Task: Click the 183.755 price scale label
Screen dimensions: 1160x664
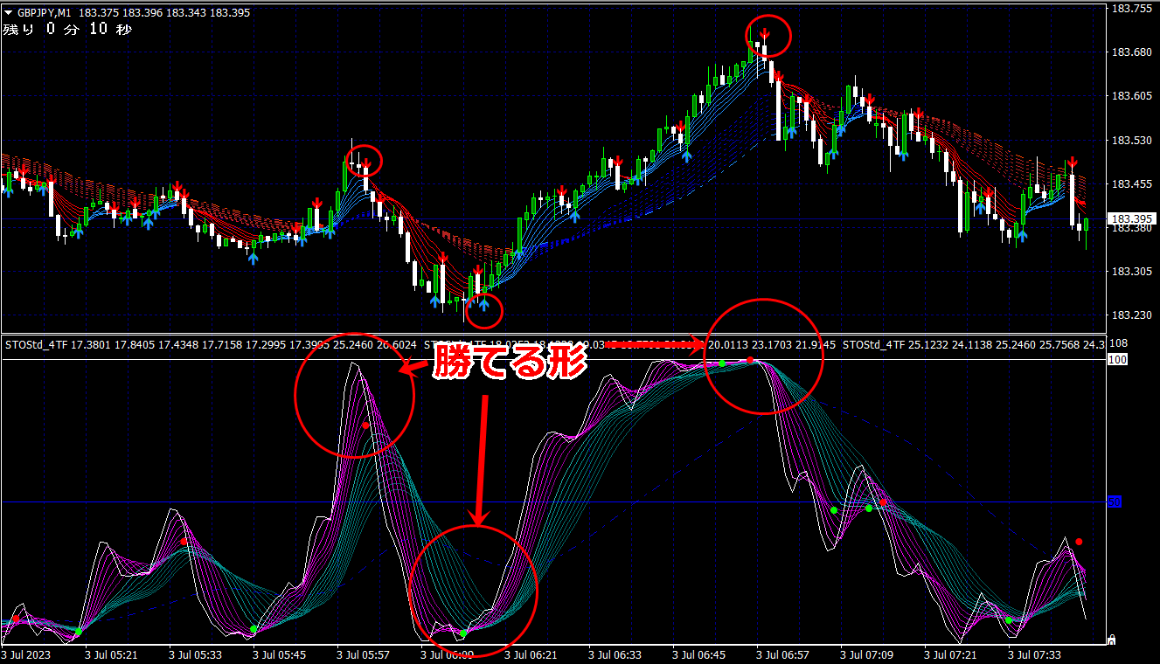Action: pos(1131,9)
